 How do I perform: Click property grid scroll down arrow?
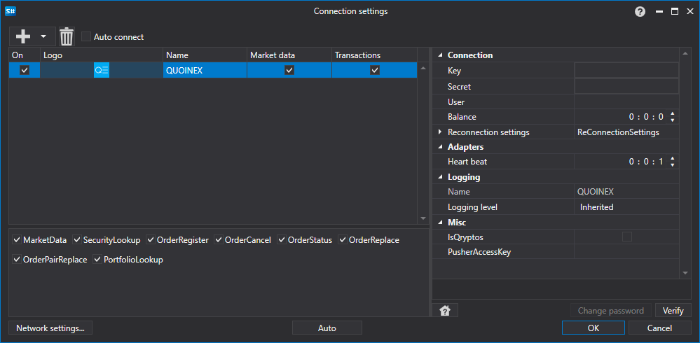pyautogui.click(x=685, y=272)
